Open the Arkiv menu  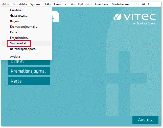click(x=6, y=4)
